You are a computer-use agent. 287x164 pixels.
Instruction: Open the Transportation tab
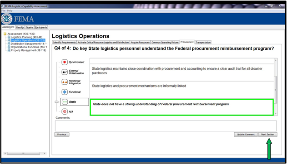[203, 43]
